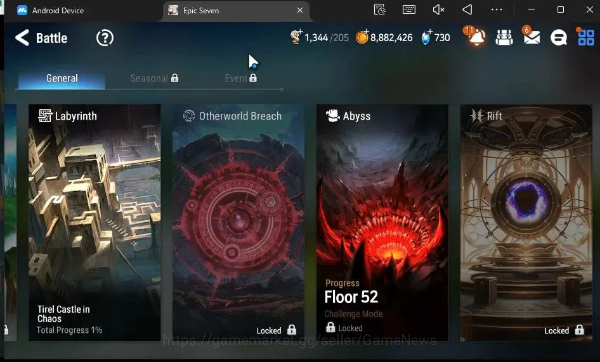Open the help question mark icon

(x=105, y=38)
